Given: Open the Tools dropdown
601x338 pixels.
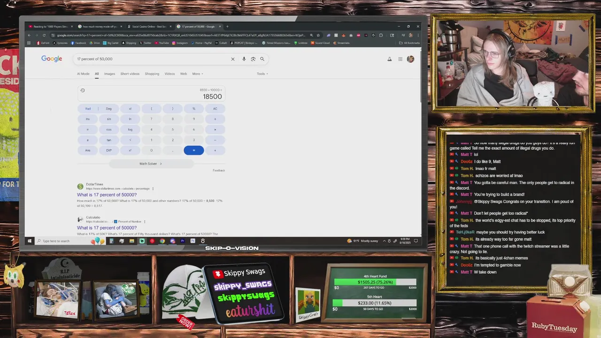Looking at the screenshot, I should [x=262, y=74].
